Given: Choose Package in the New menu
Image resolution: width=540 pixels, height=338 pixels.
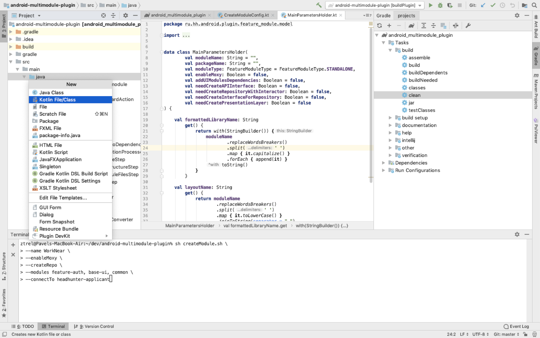Looking at the screenshot, I should (70, 121).
